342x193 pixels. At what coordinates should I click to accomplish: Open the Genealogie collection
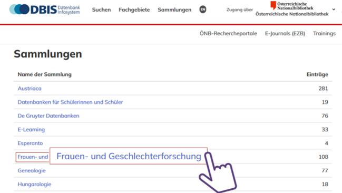click(x=32, y=170)
